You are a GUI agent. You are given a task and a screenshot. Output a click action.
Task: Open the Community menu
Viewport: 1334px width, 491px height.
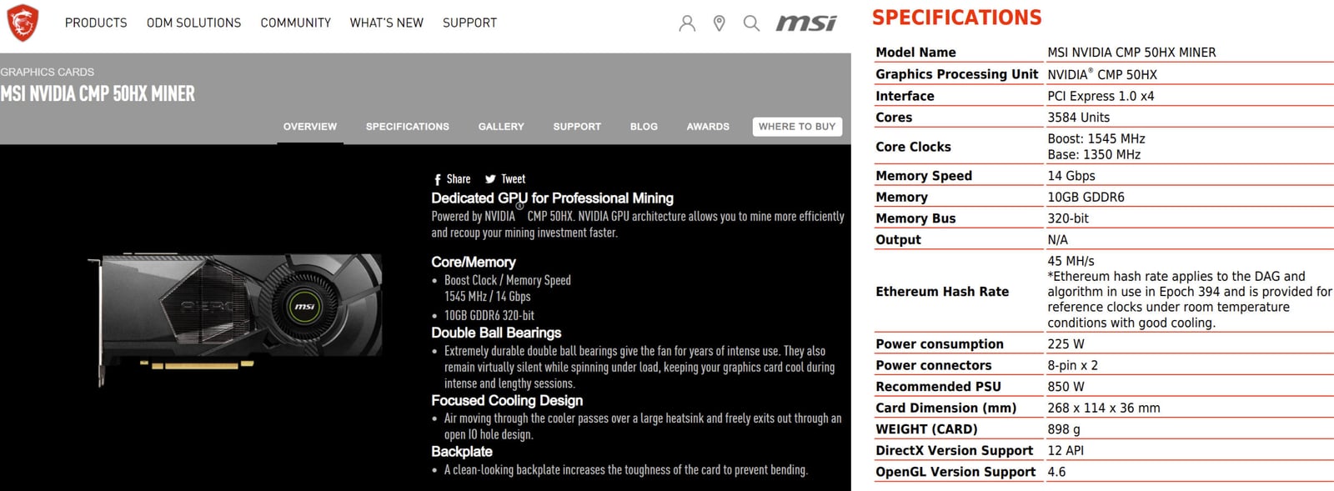[295, 23]
